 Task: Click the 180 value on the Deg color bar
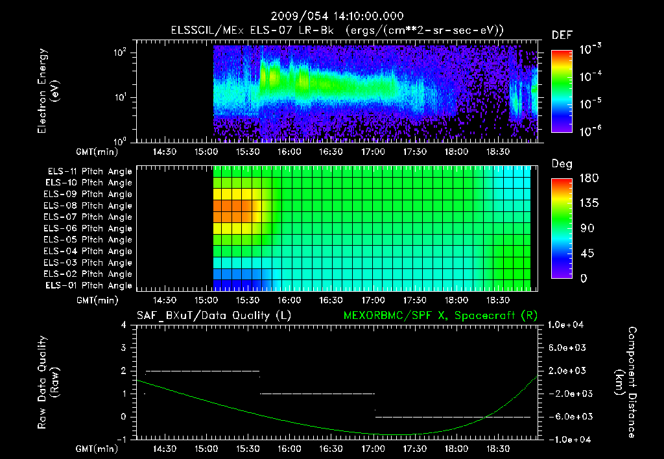pos(589,178)
